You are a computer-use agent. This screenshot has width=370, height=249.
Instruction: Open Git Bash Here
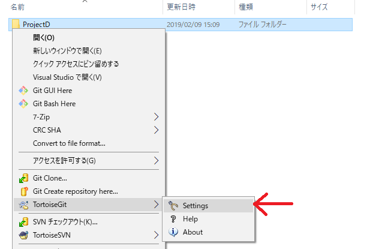coord(89,104)
